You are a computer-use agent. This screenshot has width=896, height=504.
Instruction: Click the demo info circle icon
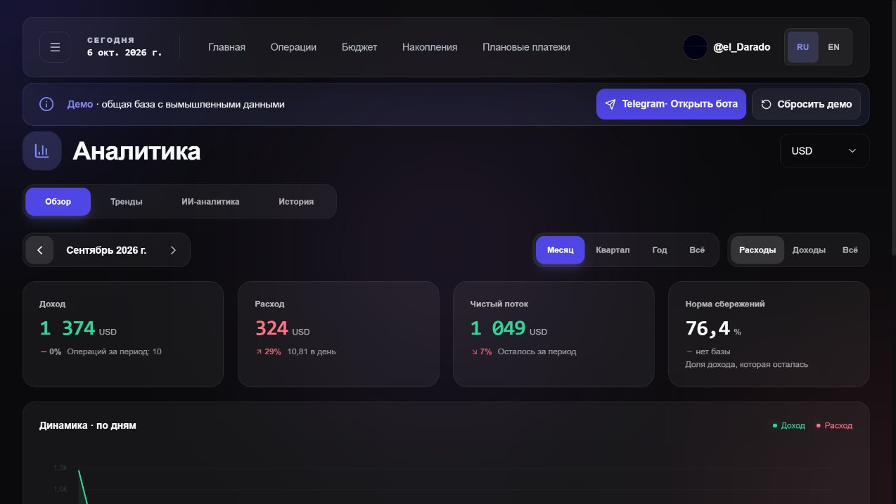point(46,104)
